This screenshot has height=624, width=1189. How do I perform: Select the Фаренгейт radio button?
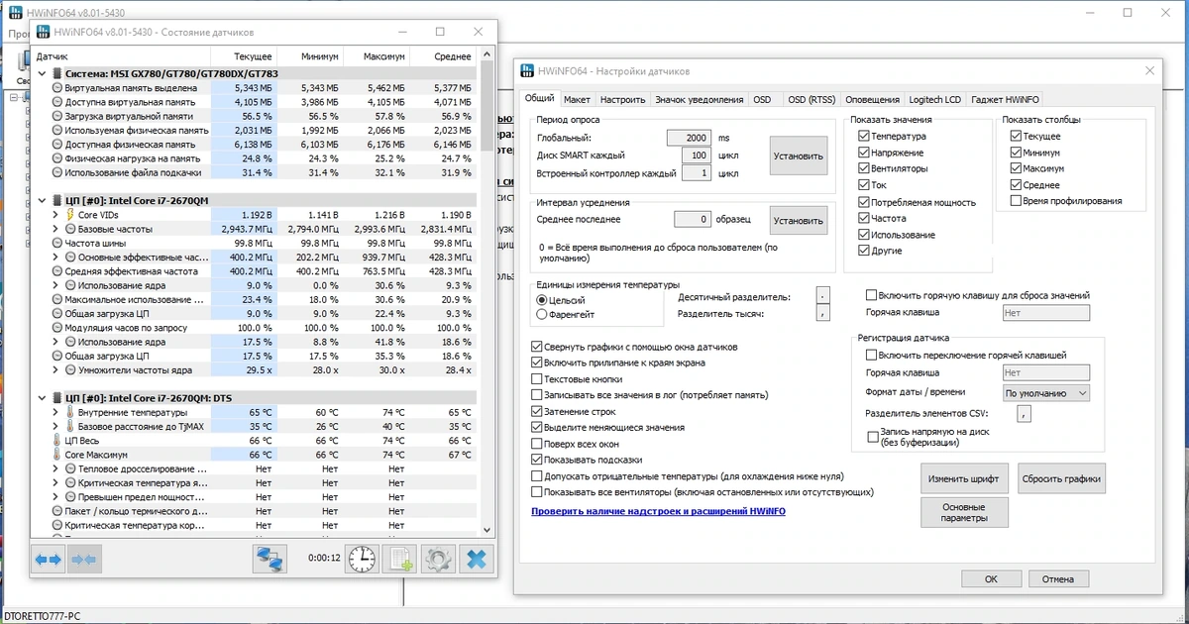(x=541, y=314)
